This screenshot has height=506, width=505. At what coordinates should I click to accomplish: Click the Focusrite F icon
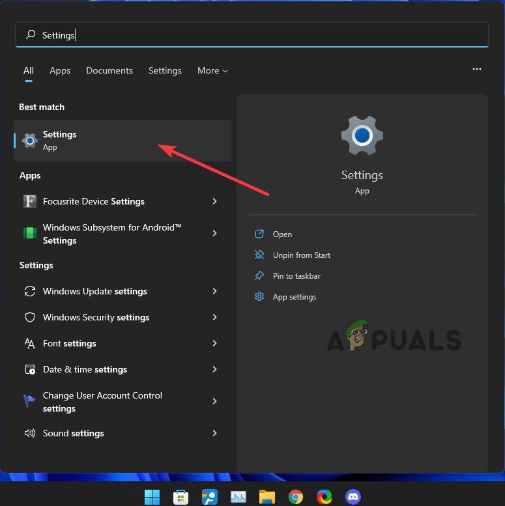pyautogui.click(x=30, y=201)
